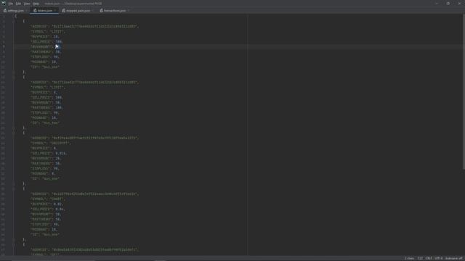Click the editor's vertical scrollbar thumb
Viewport: 465px width, 261px height.
[464, 92]
